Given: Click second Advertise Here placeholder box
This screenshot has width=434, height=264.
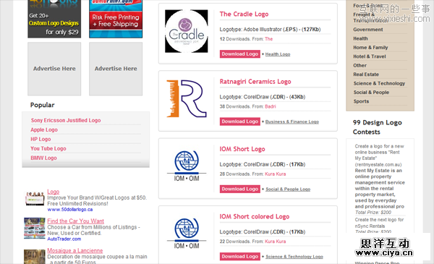Looking at the screenshot, I should pos(116,69).
